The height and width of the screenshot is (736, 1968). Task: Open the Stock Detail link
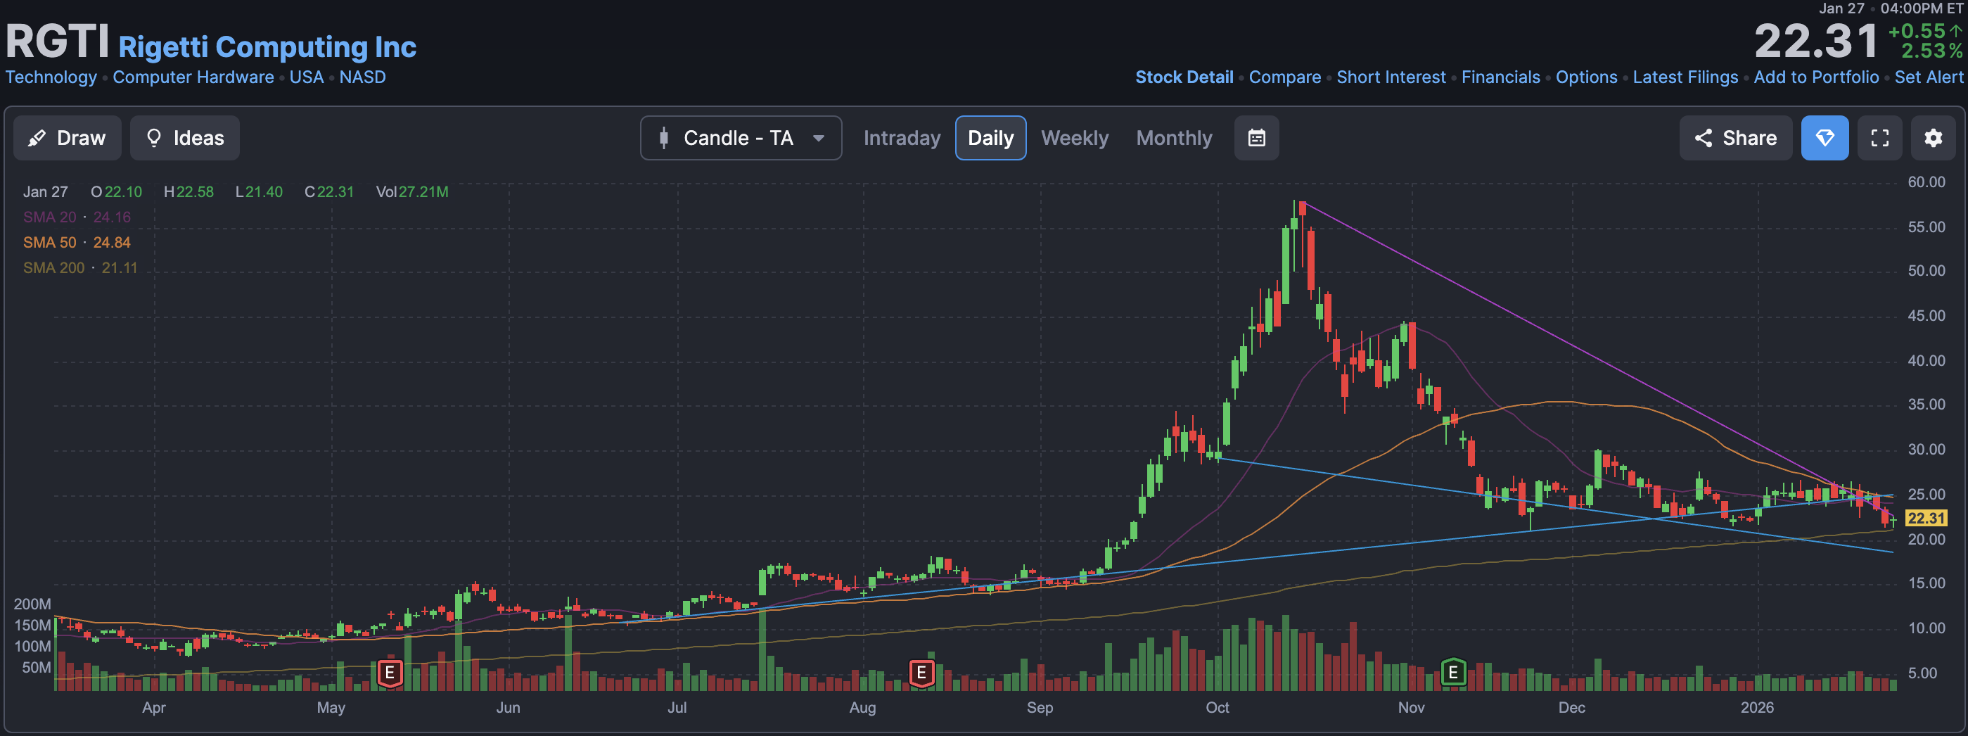coord(1183,77)
